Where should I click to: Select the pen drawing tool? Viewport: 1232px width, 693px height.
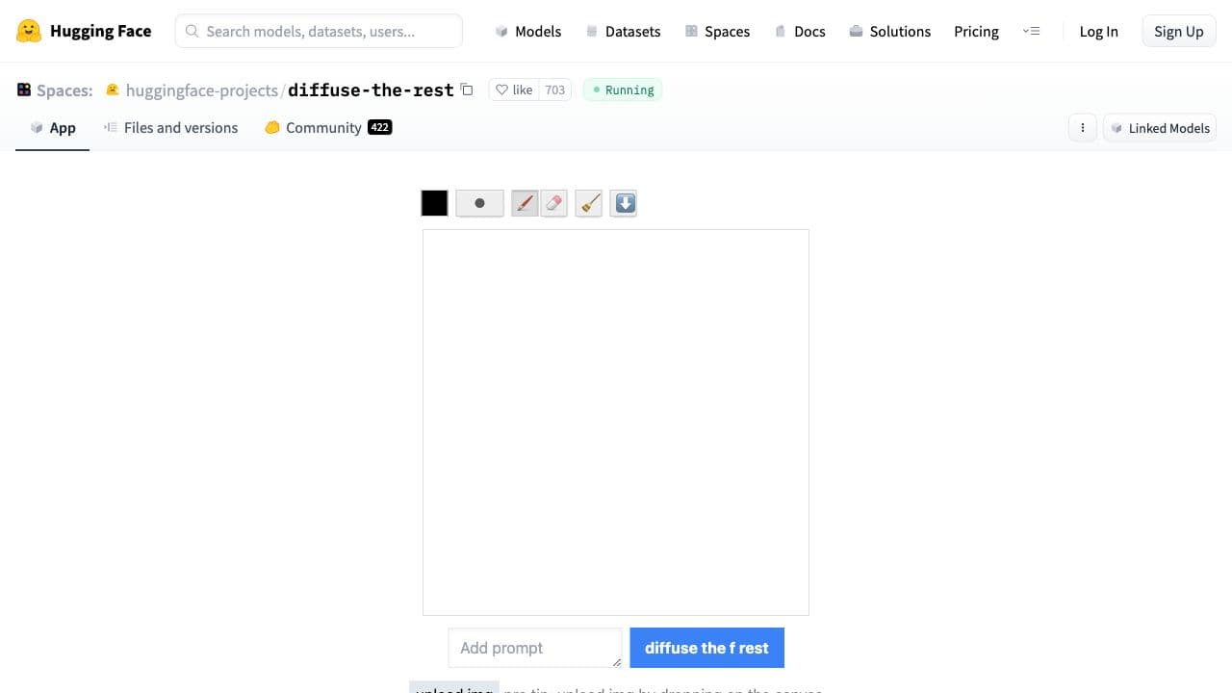point(525,203)
